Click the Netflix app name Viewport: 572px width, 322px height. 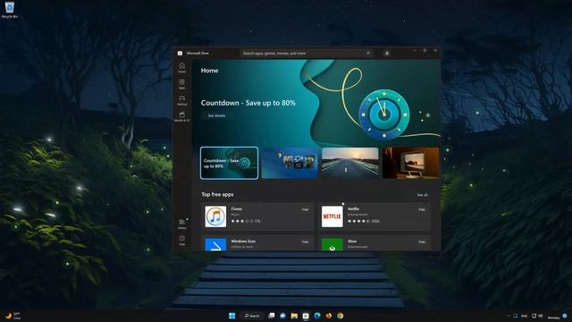point(353,208)
